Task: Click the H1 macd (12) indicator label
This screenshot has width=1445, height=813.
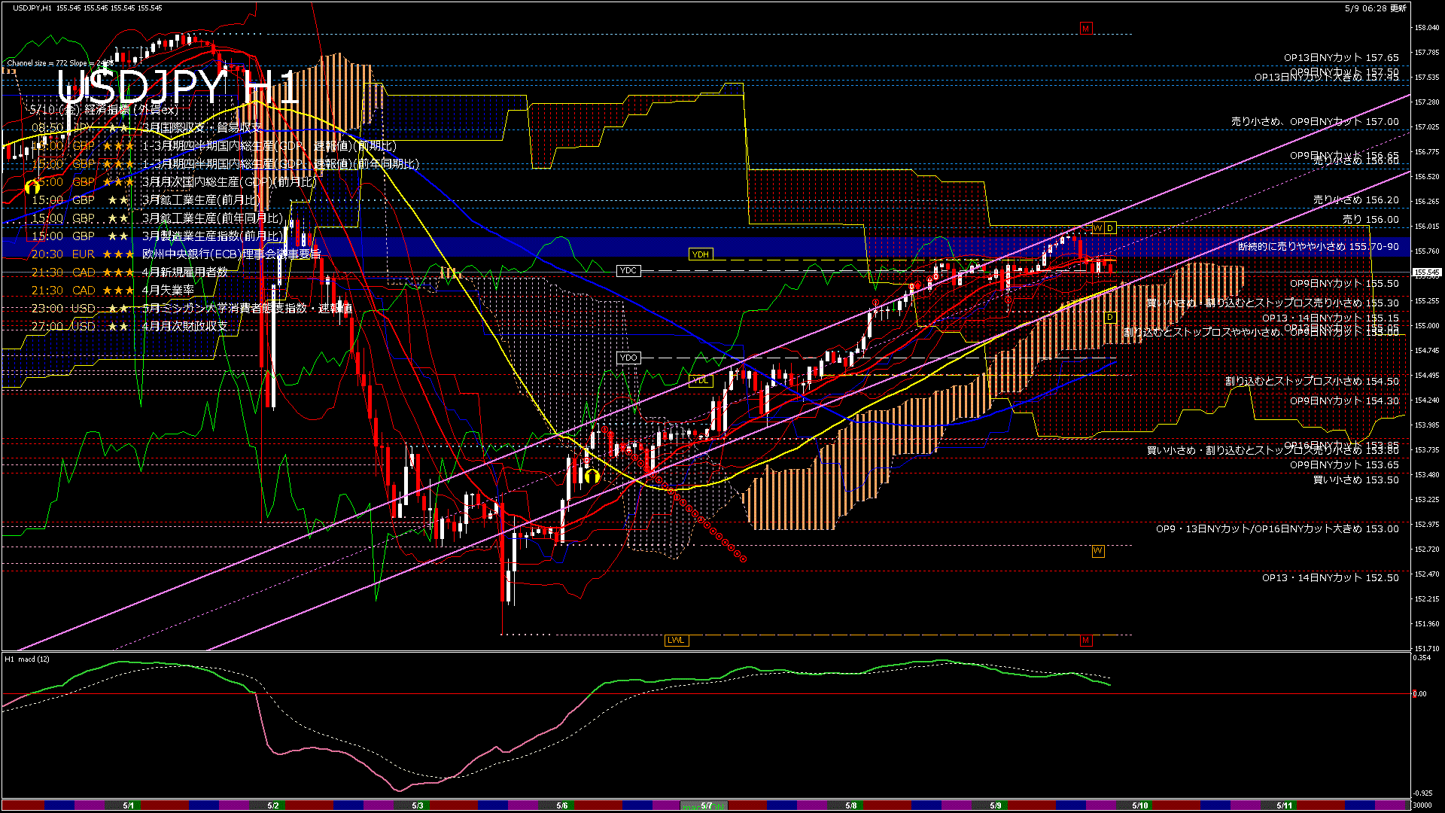Action: pos(28,659)
